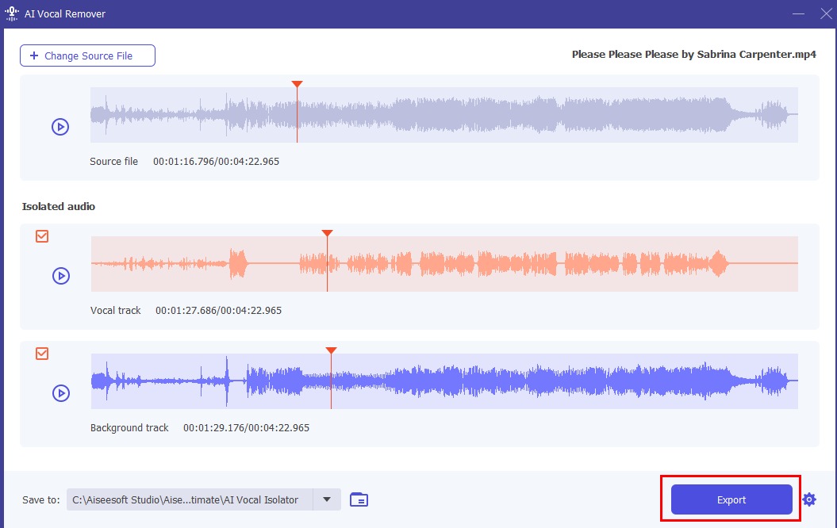Play the isolated vocal track
This screenshot has width=837, height=528.
coord(60,276)
